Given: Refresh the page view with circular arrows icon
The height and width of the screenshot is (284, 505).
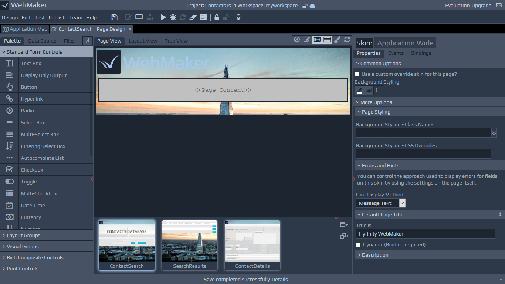Looking at the screenshot, I should pos(347,40).
